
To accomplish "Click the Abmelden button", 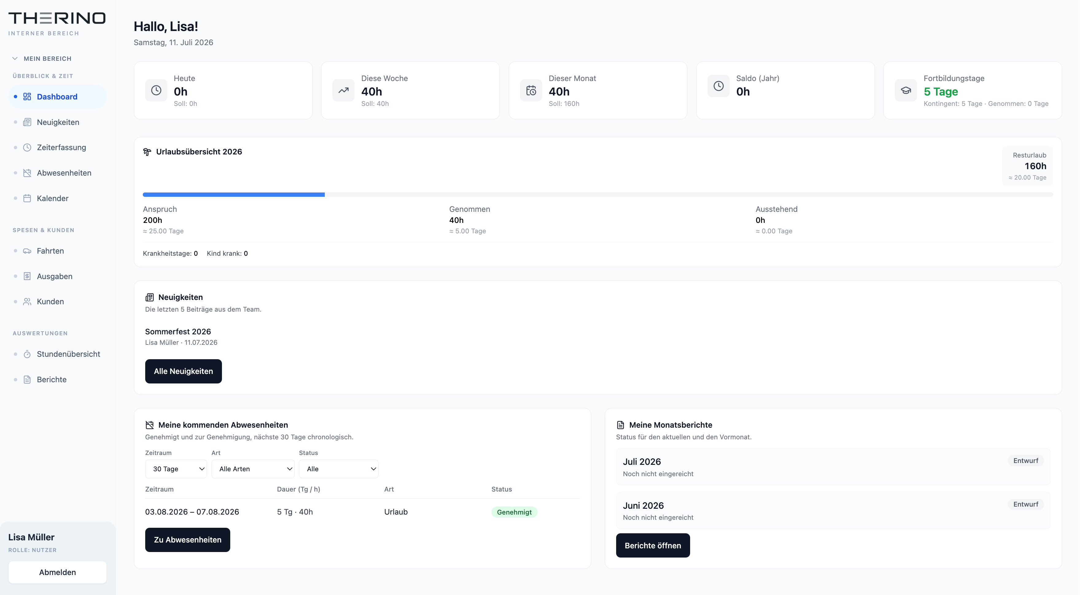I will [57, 572].
